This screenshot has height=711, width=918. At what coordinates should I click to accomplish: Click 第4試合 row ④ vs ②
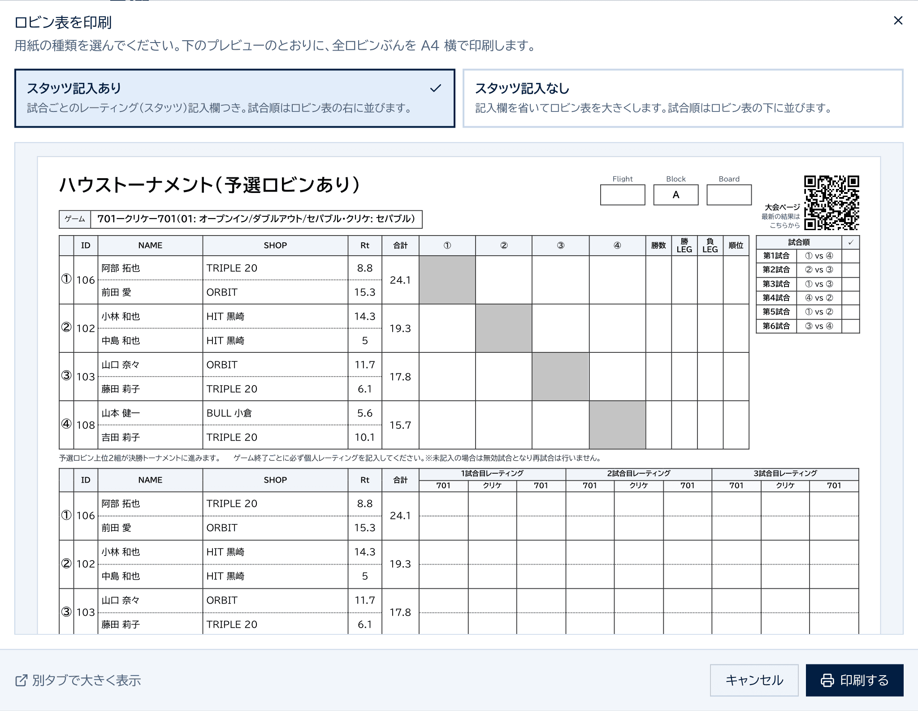pyautogui.click(x=808, y=298)
